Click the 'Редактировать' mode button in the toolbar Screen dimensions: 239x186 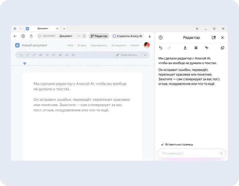[127, 55]
